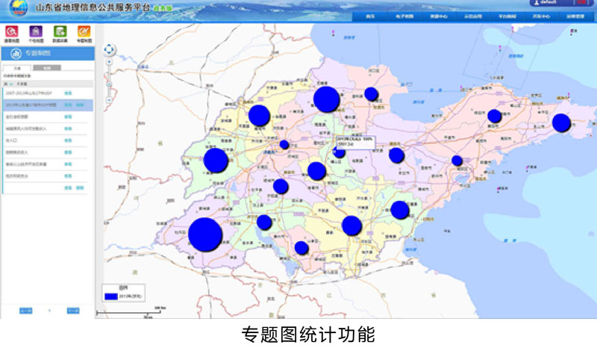This screenshot has height=348, width=597.
Task: Click the blue circle over Yantai
Action: click(494, 116)
